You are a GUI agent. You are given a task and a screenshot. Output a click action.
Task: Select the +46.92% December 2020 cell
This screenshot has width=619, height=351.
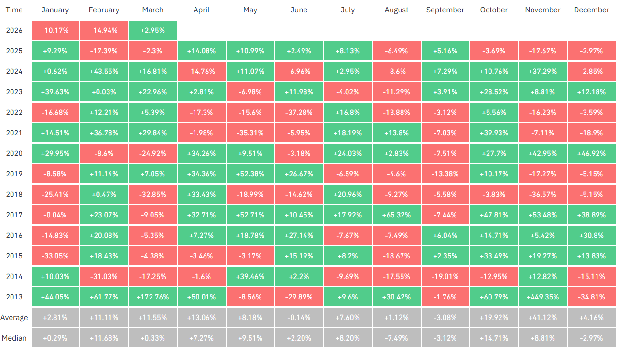[591, 154]
